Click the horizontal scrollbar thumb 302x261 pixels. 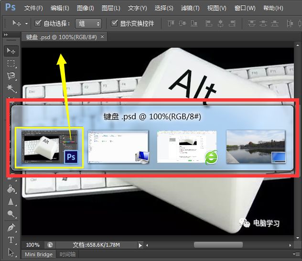218,245
